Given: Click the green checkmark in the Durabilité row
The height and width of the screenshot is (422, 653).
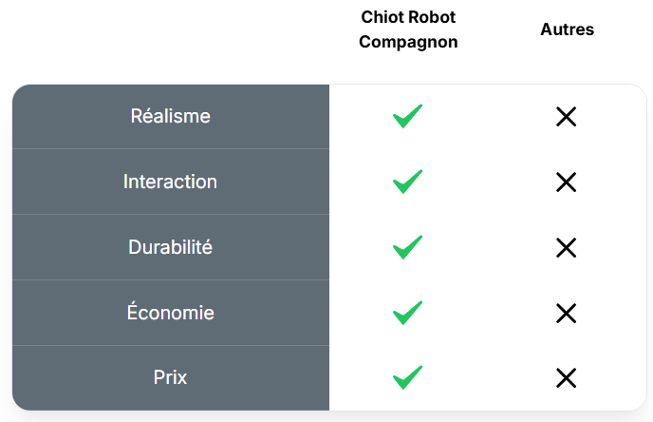Looking at the screenshot, I should pyautogui.click(x=407, y=247).
